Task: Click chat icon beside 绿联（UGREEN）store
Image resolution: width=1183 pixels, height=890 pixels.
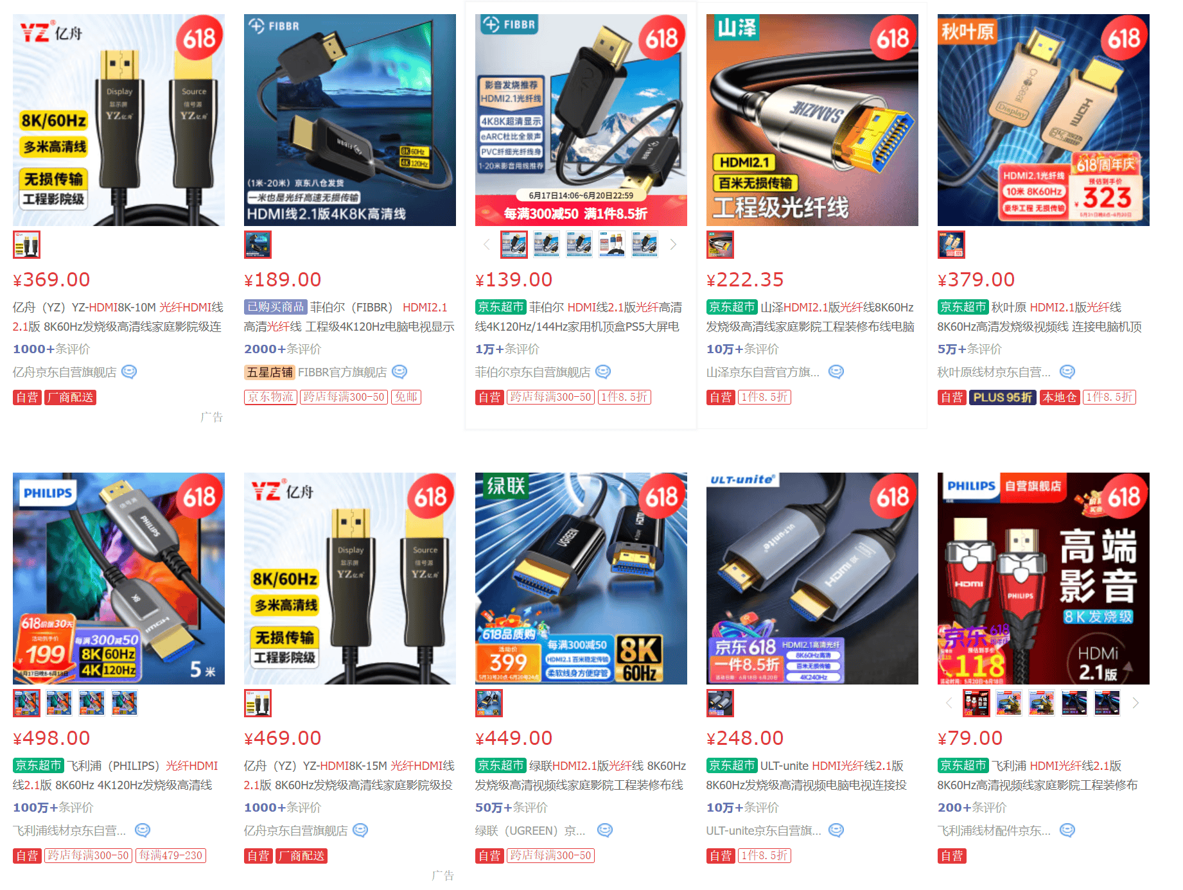Action: tap(605, 830)
